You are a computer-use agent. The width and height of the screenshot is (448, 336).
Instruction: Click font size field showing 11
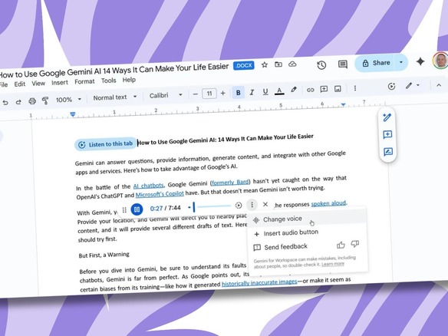209,94
